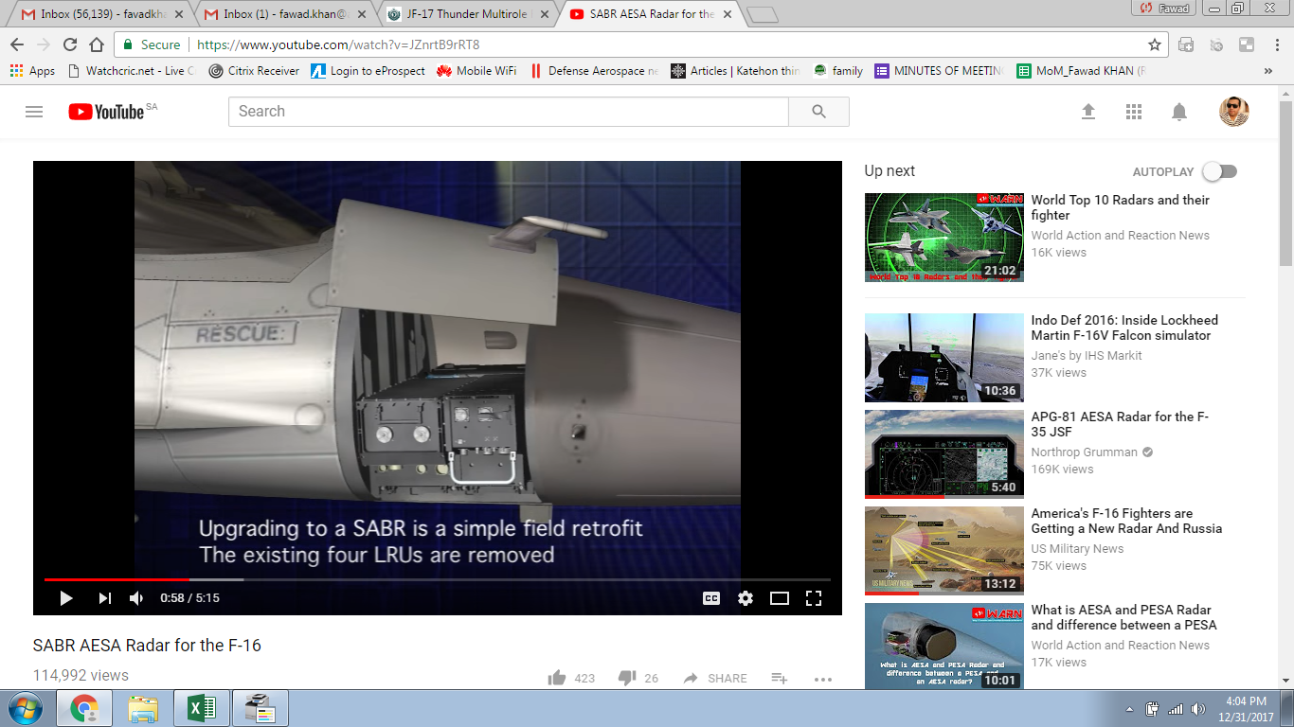Bookmark this page with the star
Viewport: 1294px width, 727px height.
1155,44
